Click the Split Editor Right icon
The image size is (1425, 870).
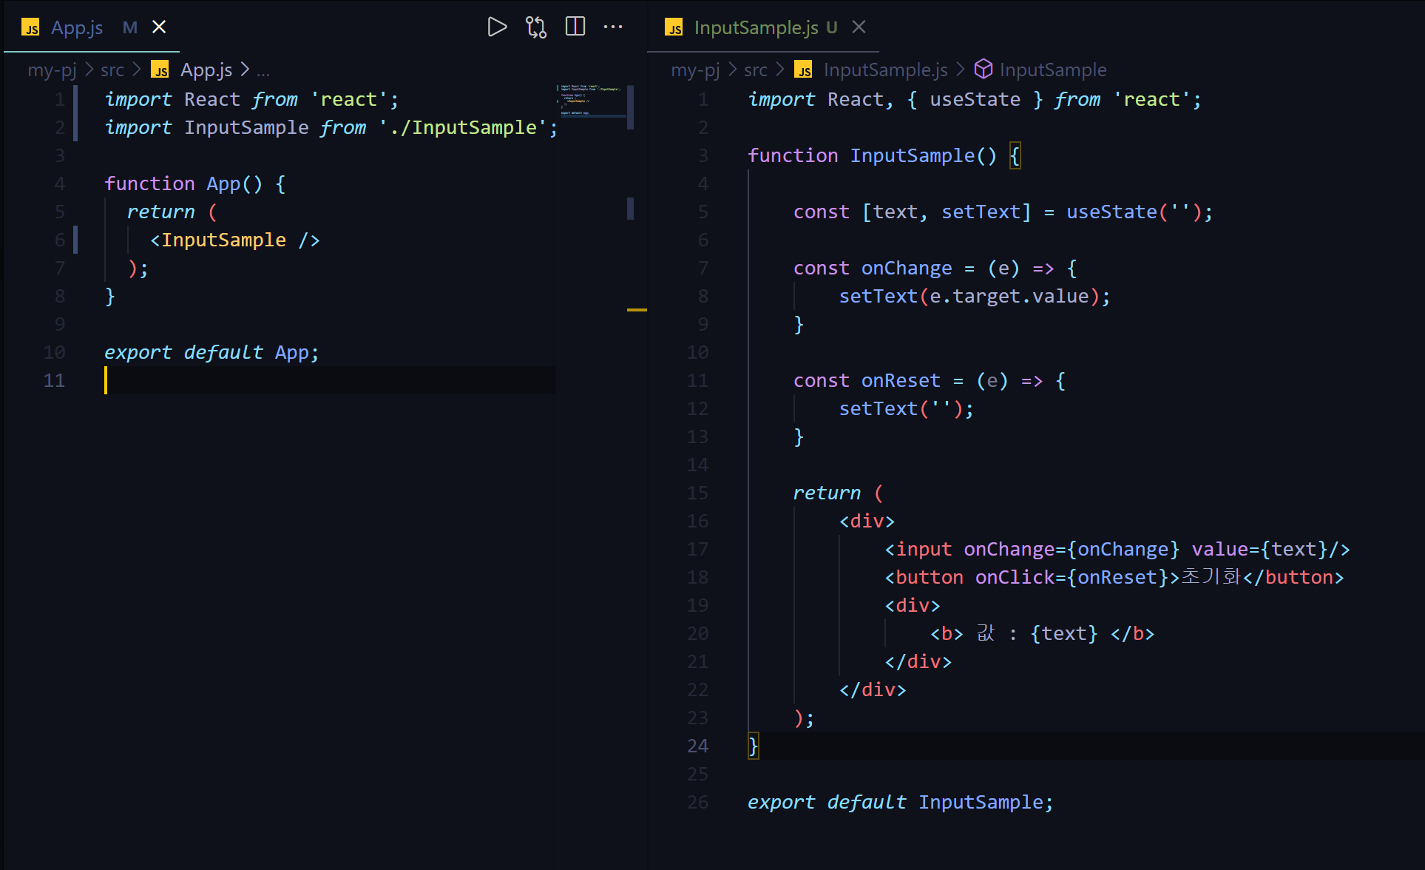tap(575, 27)
